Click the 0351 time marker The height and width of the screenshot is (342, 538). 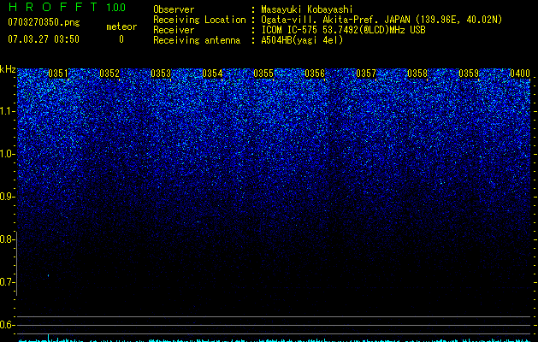[x=58, y=74]
